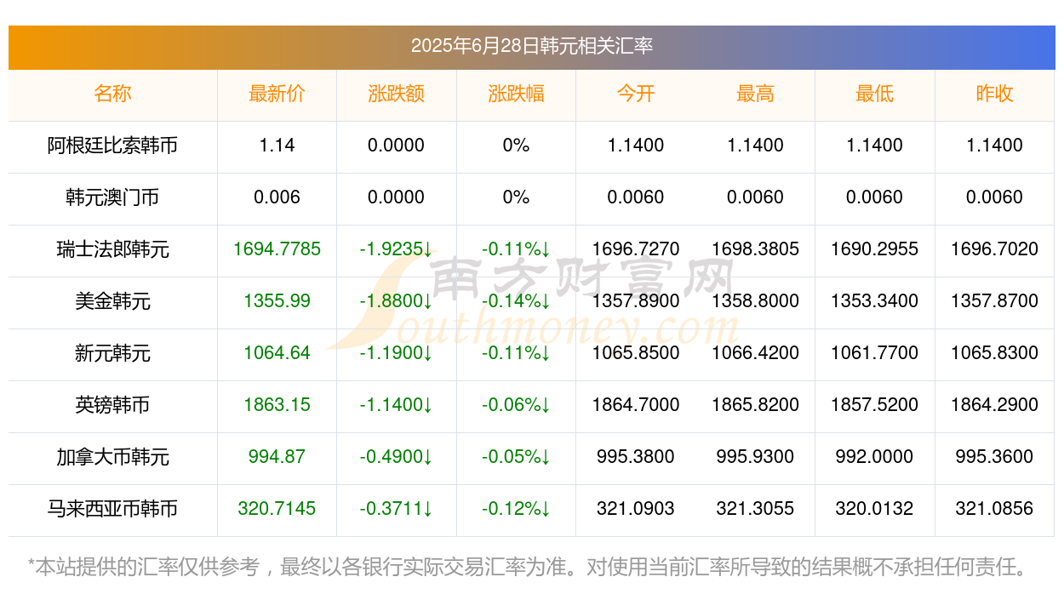Screen dimensions: 1064x594
Task: Click latest price 1064.64
Action: (x=277, y=353)
